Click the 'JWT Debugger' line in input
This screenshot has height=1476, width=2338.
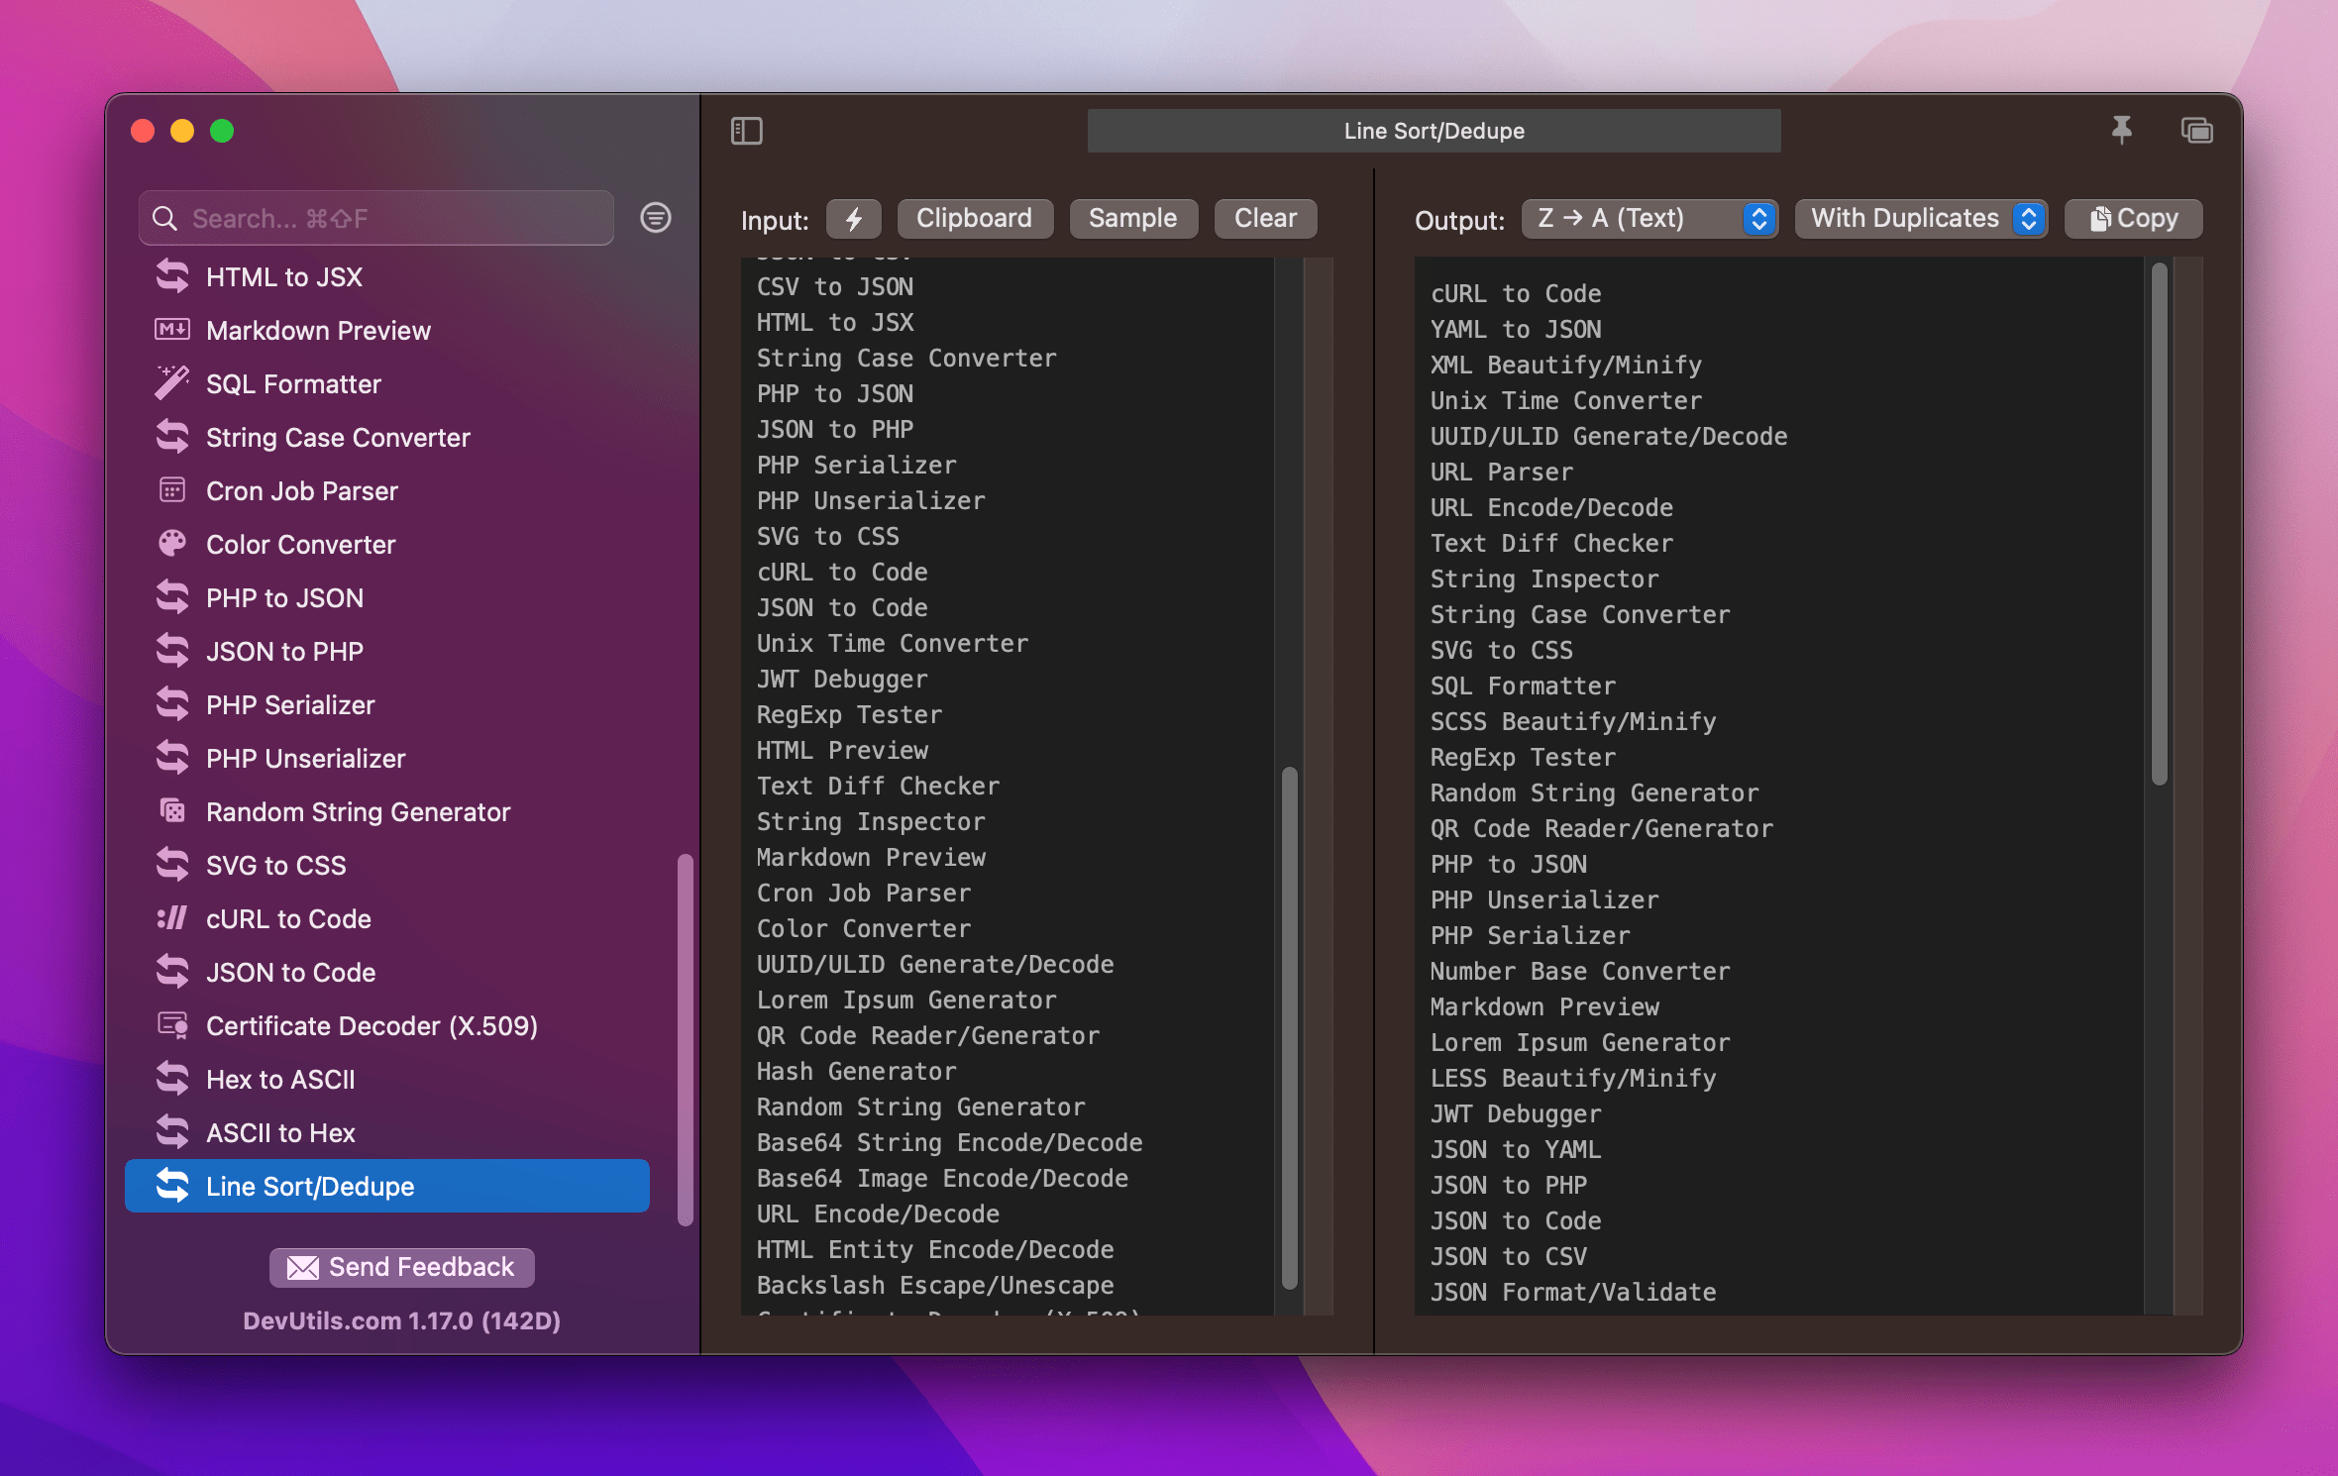(x=842, y=679)
